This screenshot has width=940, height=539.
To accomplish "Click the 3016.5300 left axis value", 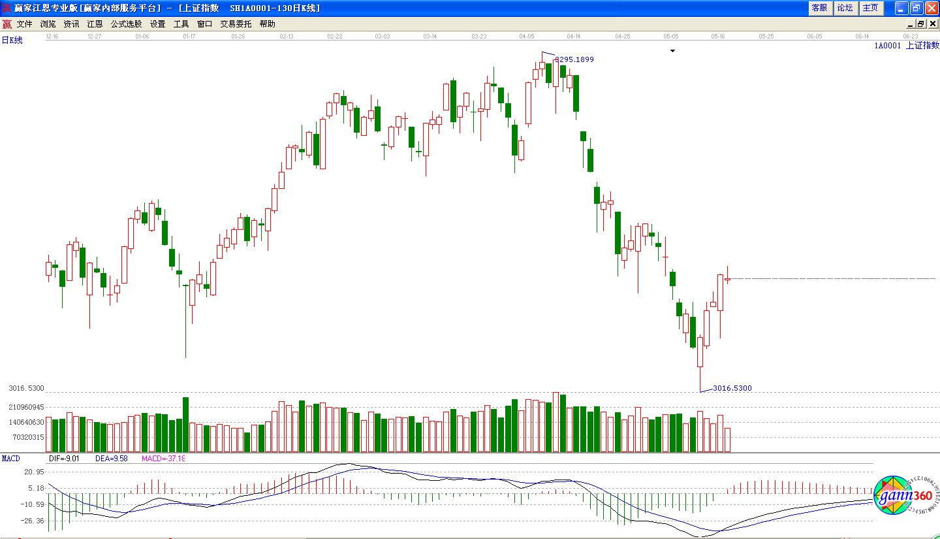I will (26, 388).
